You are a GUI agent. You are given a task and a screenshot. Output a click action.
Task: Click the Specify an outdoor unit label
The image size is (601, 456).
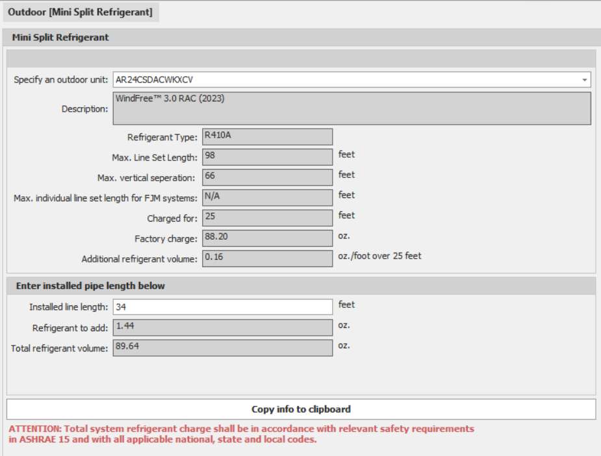(61, 80)
